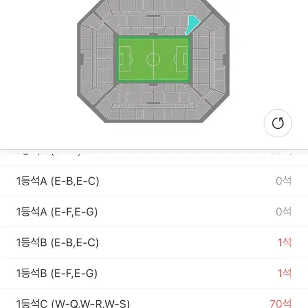Click the green soccer pitch center circle

(153, 59)
